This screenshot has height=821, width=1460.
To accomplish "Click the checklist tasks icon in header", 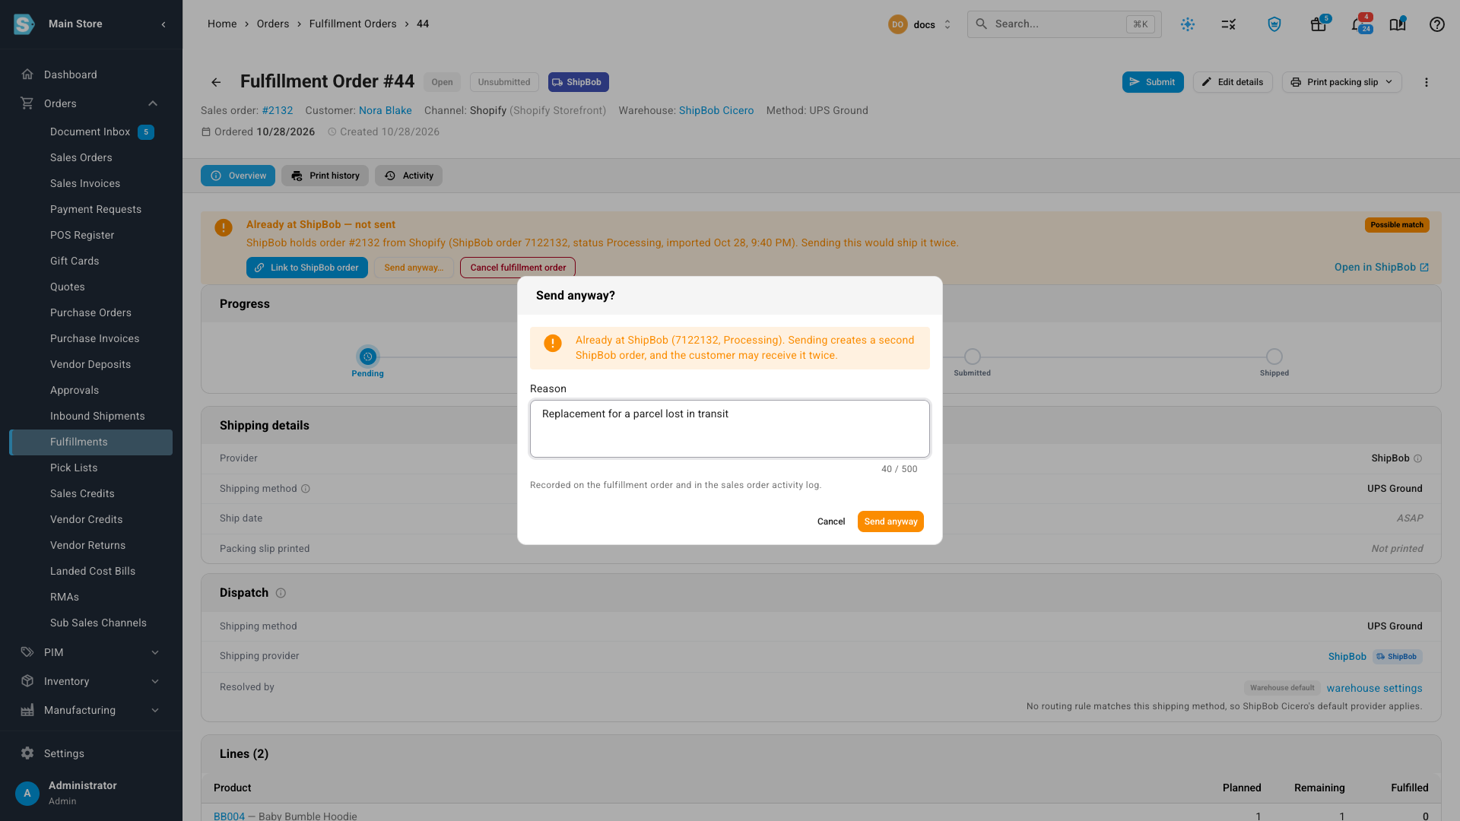I will [1229, 24].
